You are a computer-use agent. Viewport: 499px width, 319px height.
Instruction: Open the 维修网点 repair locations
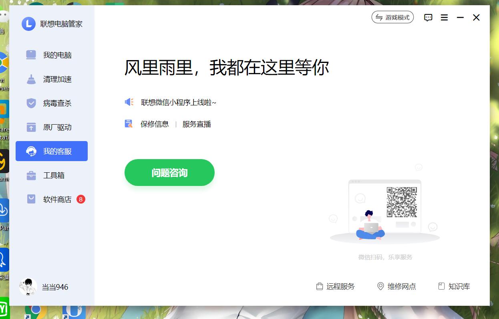click(402, 287)
